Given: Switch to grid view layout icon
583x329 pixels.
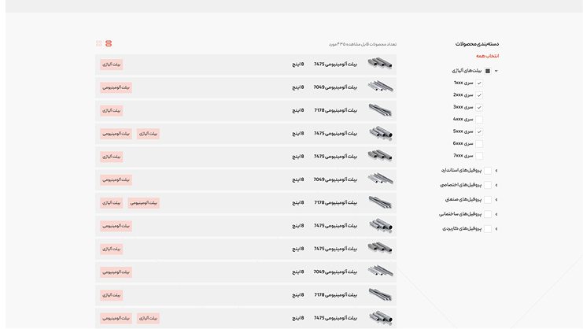Looking at the screenshot, I should pyautogui.click(x=98, y=43).
